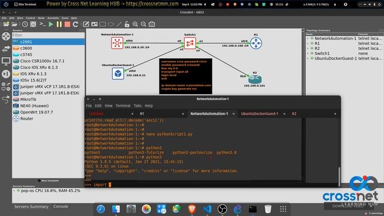This screenshot has height=216, width=384.
Task: Click the New project toolbar icon in GNS3
Action: coord(6,24)
